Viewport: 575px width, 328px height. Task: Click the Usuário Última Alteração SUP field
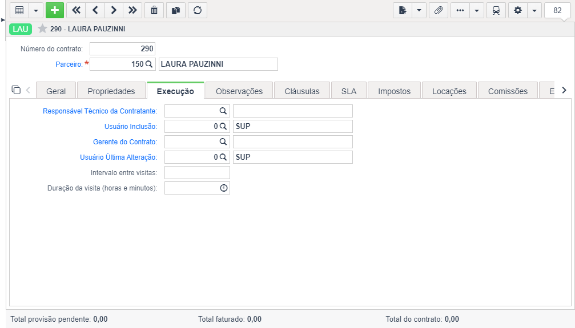click(x=292, y=157)
